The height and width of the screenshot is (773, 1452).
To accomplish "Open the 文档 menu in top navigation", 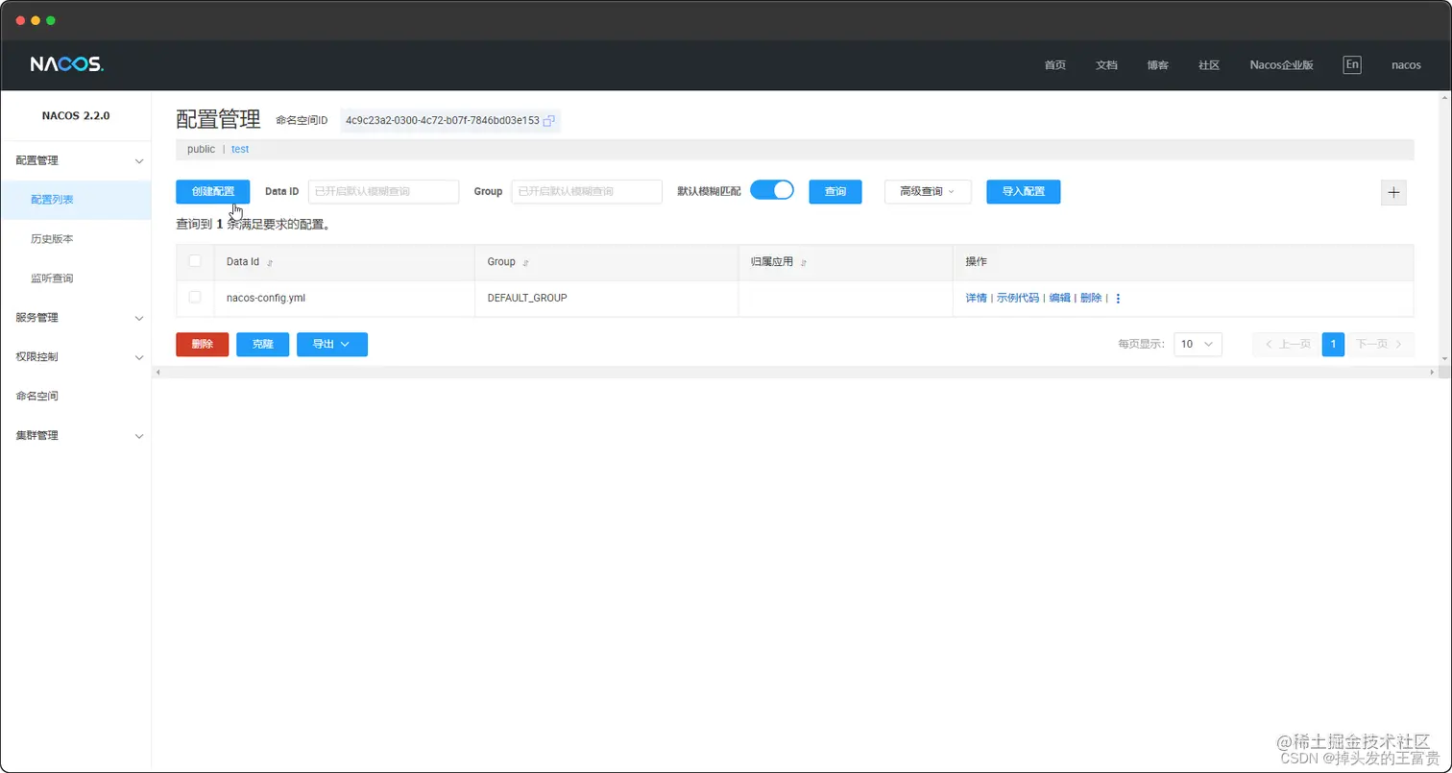I will click(x=1105, y=64).
